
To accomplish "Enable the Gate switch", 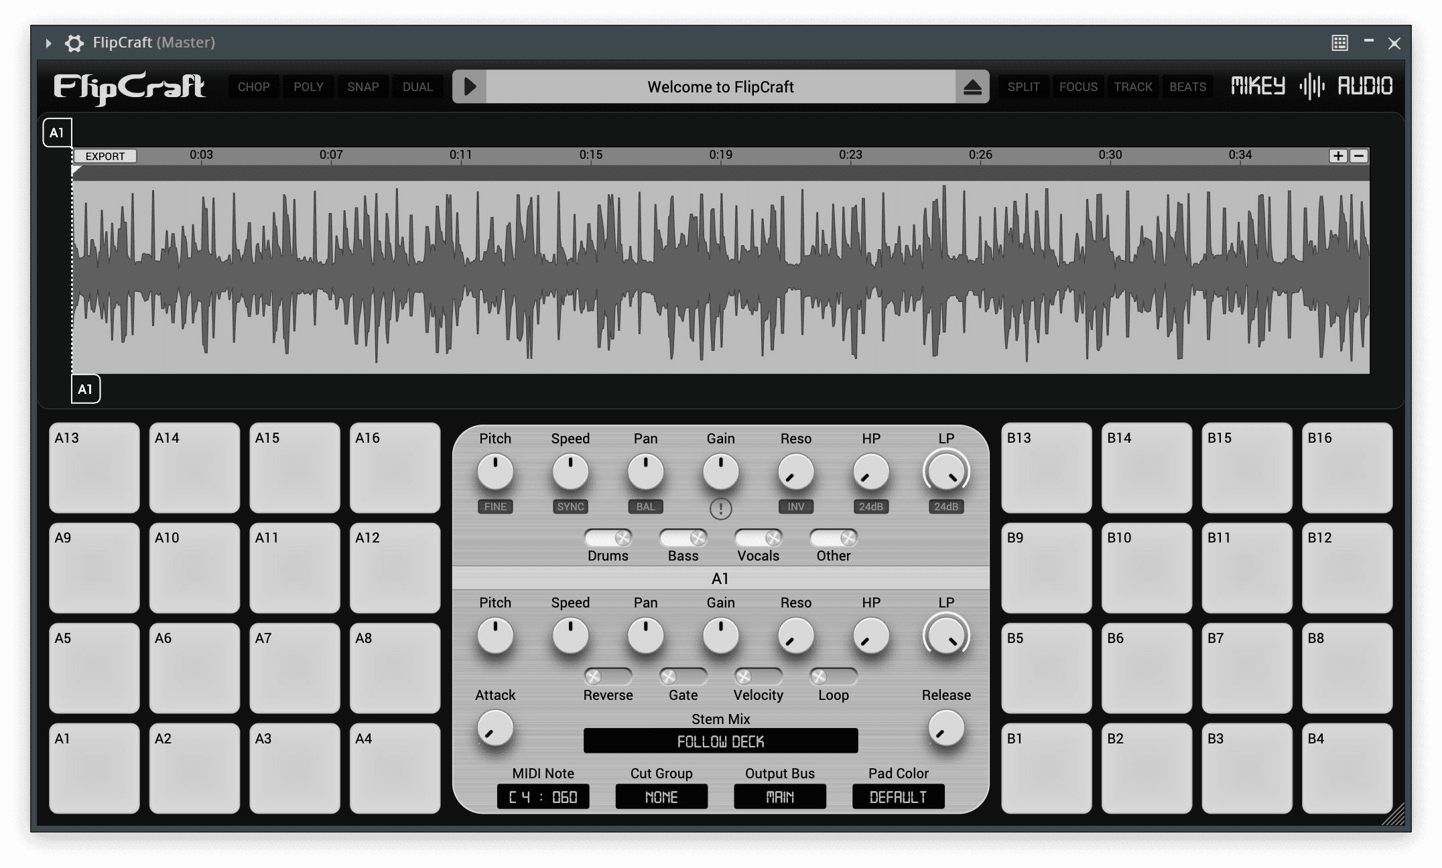I will pyautogui.click(x=683, y=676).
